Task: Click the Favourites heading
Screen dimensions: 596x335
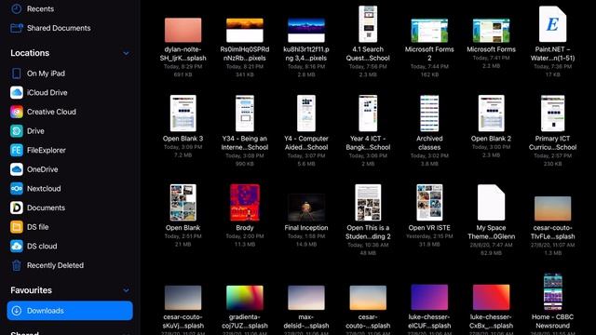Action: pyautogui.click(x=31, y=290)
